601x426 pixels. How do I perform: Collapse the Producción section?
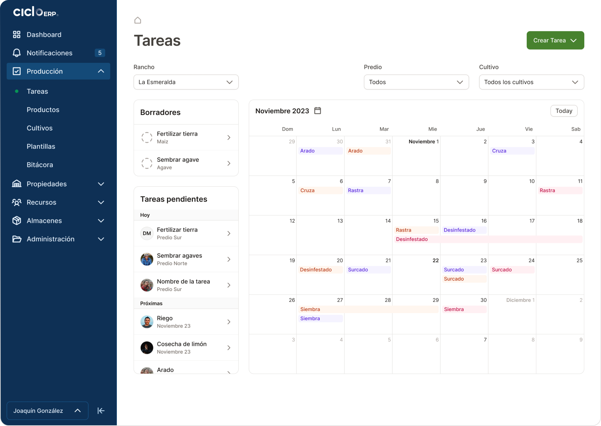101,71
